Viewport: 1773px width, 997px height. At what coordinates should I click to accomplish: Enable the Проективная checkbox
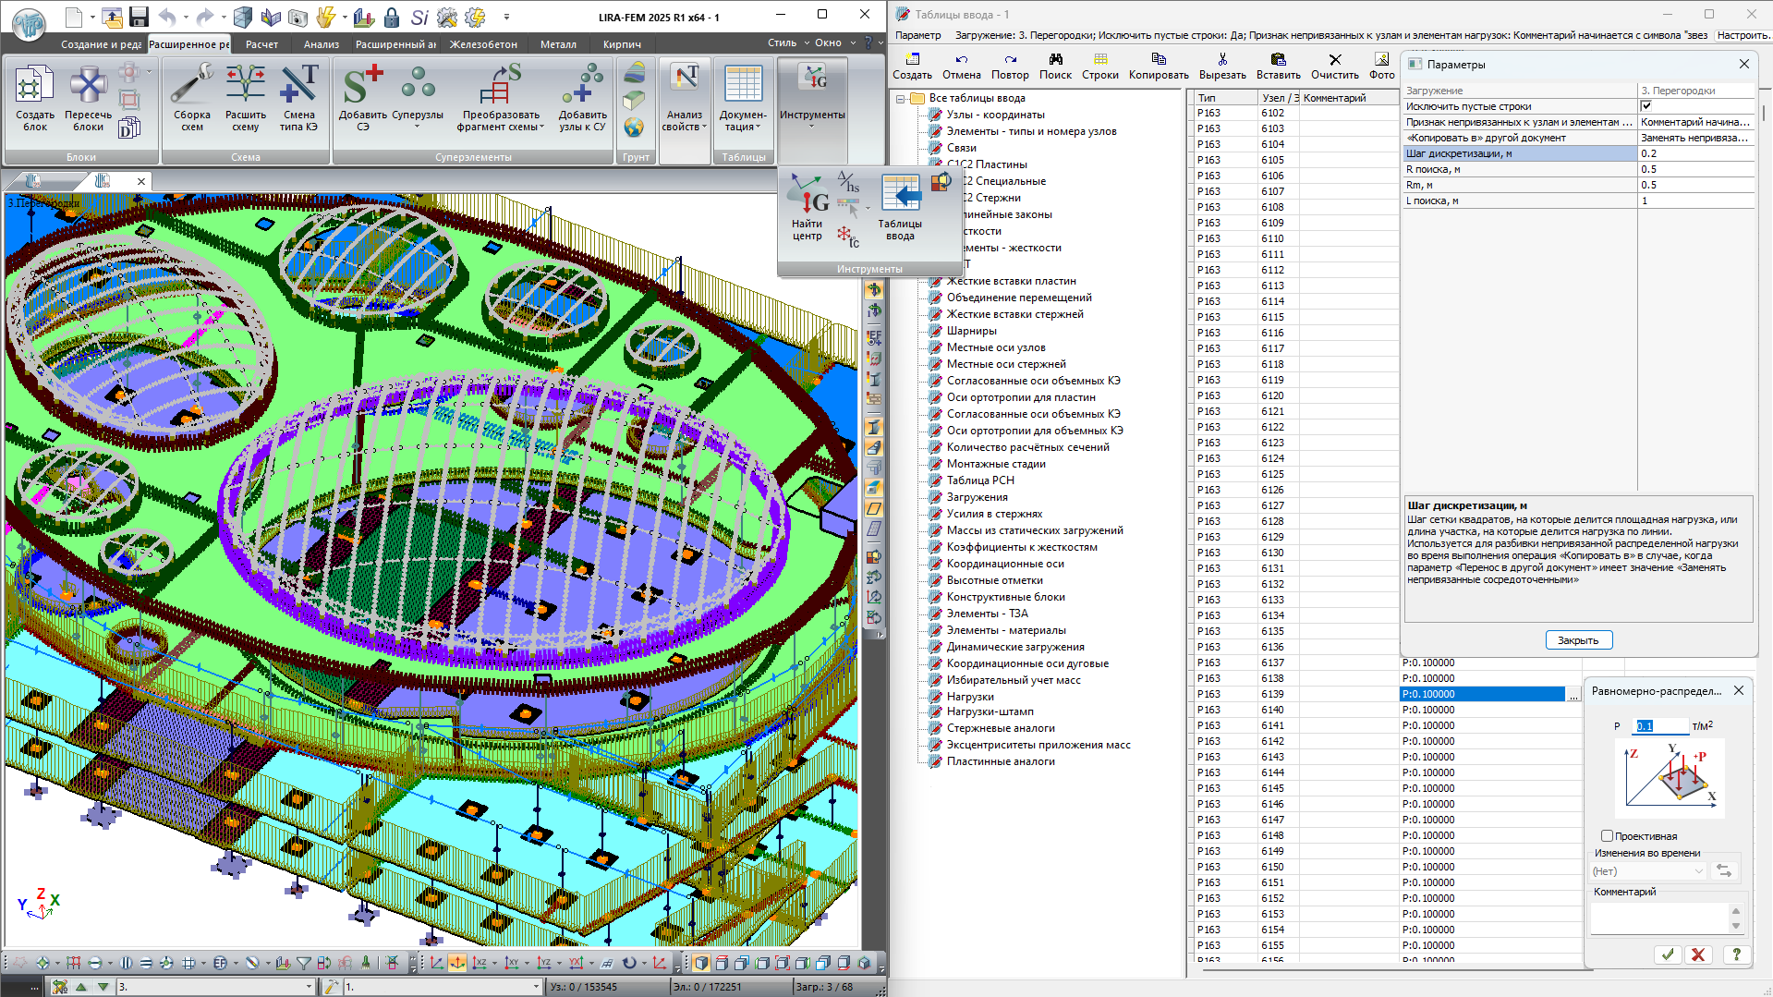(1607, 836)
